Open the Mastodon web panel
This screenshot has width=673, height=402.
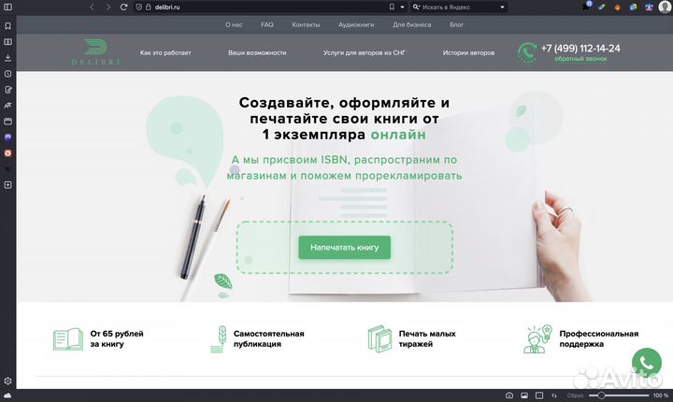(7, 137)
